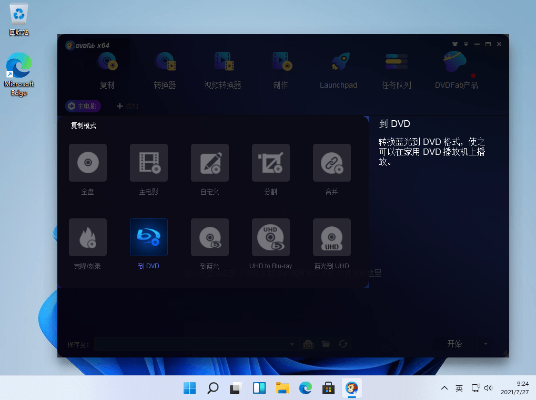Close the DVDFab window
Screen dimensions: 536x400
[499, 44]
